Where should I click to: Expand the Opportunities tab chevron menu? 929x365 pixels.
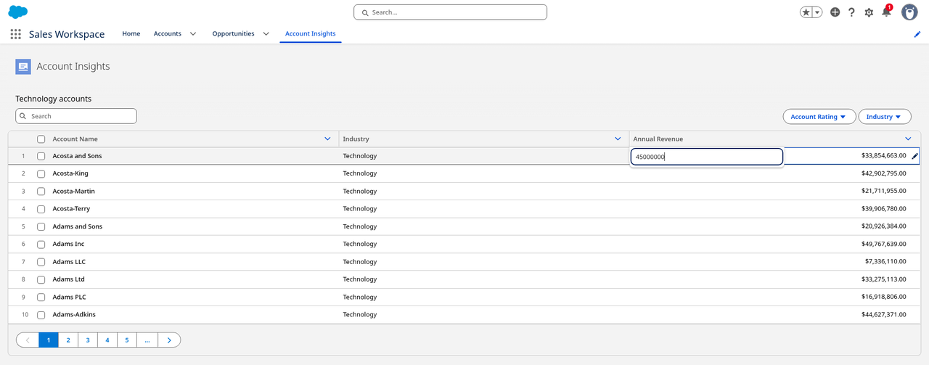point(266,34)
